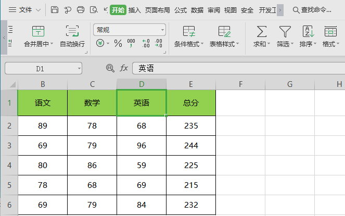345x216 pixels.
Task: Expand the Name Box dropdown arrow
Action: tap(79, 68)
